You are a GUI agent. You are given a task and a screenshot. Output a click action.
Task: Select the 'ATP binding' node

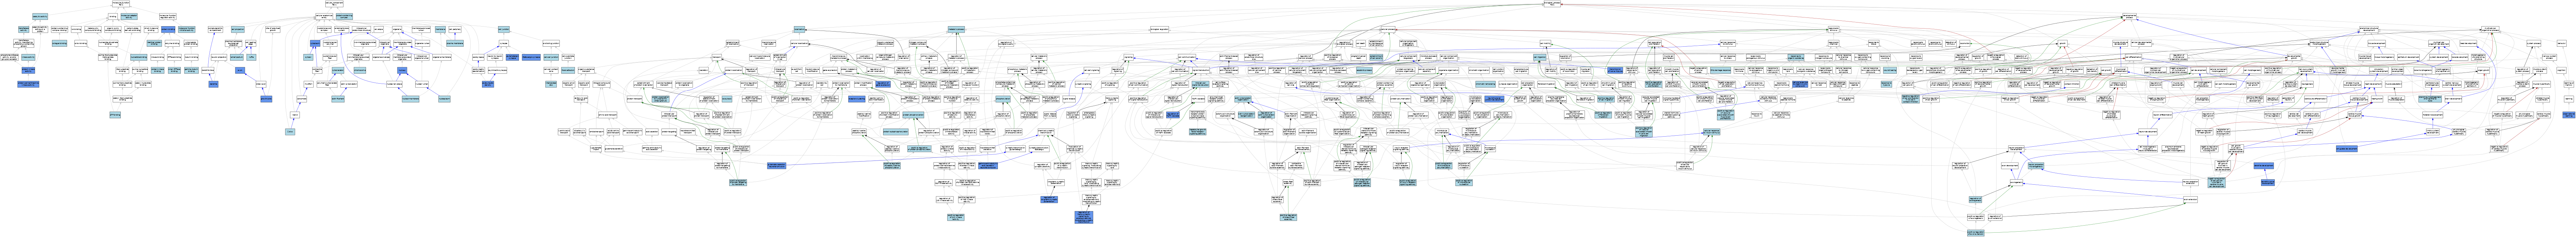pyautogui.click(x=115, y=115)
